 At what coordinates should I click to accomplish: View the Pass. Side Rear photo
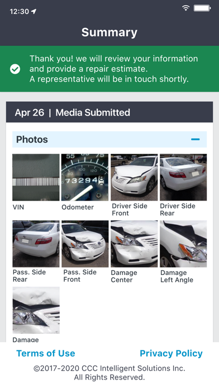(36, 244)
